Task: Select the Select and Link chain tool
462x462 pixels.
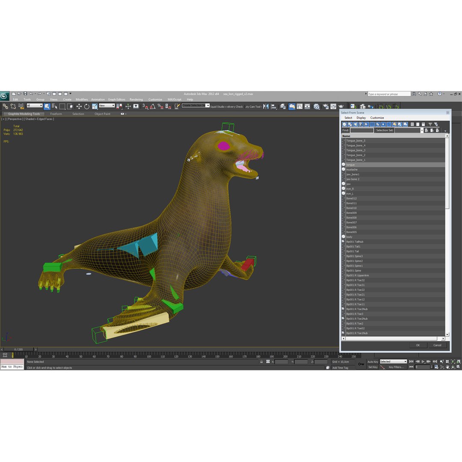Action: coord(5,107)
